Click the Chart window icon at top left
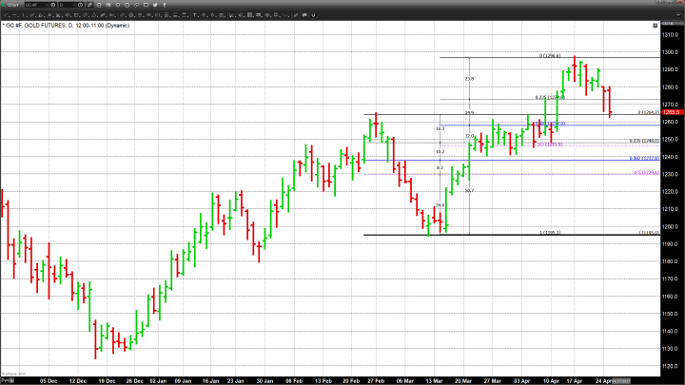The width and height of the screenshot is (685, 385). [4, 5]
